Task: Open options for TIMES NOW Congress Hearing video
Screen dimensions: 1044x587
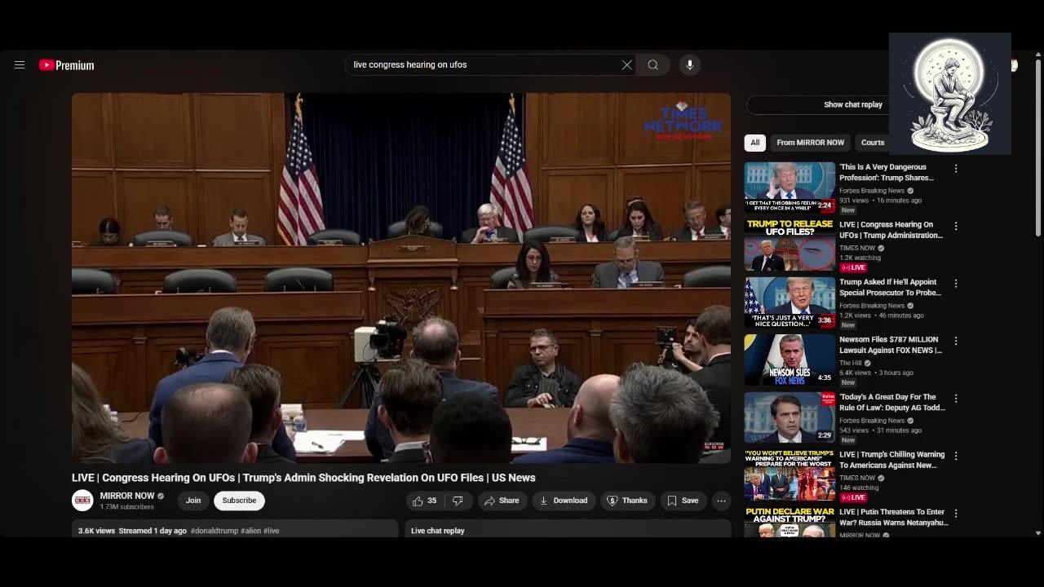Action: pyautogui.click(x=956, y=226)
